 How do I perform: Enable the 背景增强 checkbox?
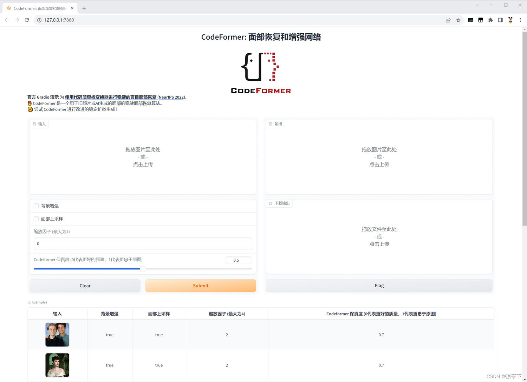pos(36,206)
